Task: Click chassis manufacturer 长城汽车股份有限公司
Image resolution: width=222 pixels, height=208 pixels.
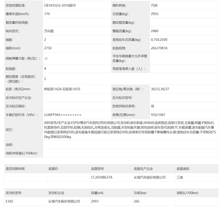Action: coord(150,177)
